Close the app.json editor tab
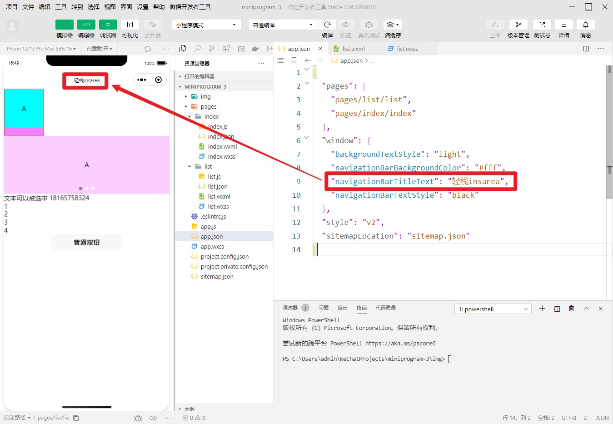The width and height of the screenshot is (613, 424). pos(320,49)
